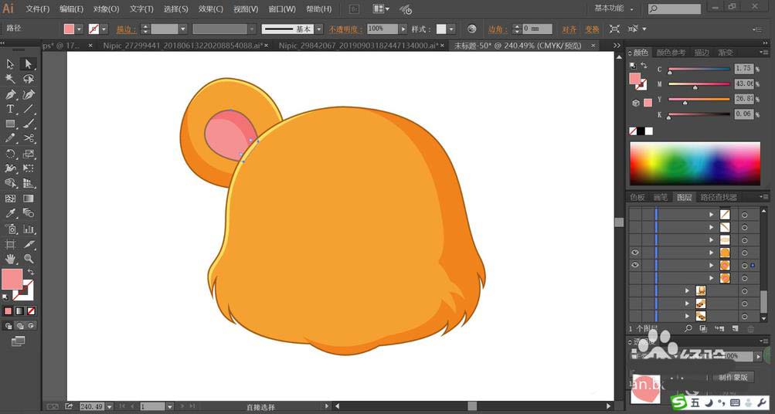
Task: Open the 效果(C) menu
Action: coord(210,9)
